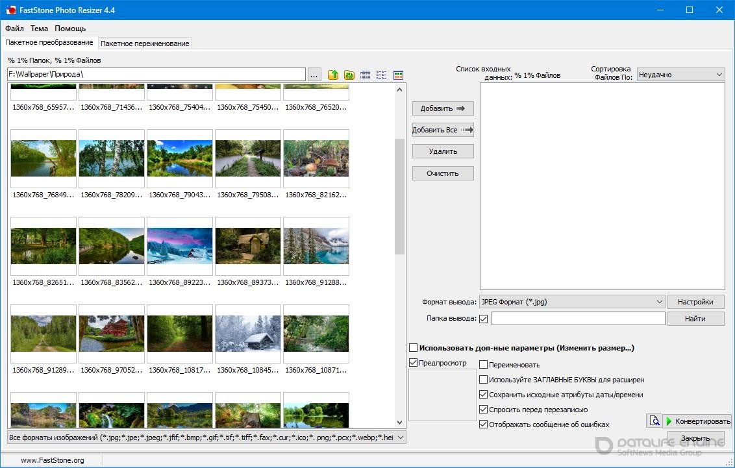Viewport: 735px width, 468px height.
Task: Click the refresh folder icon
Action: (349, 75)
